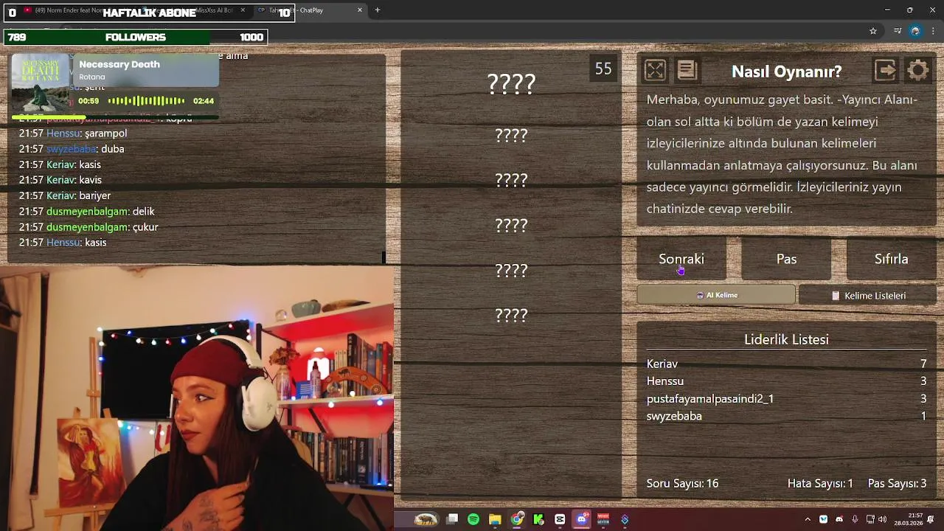The width and height of the screenshot is (944, 531).
Task: Click the countdown timer showing 55
Action: pyautogui.click(x=603, y=69)
